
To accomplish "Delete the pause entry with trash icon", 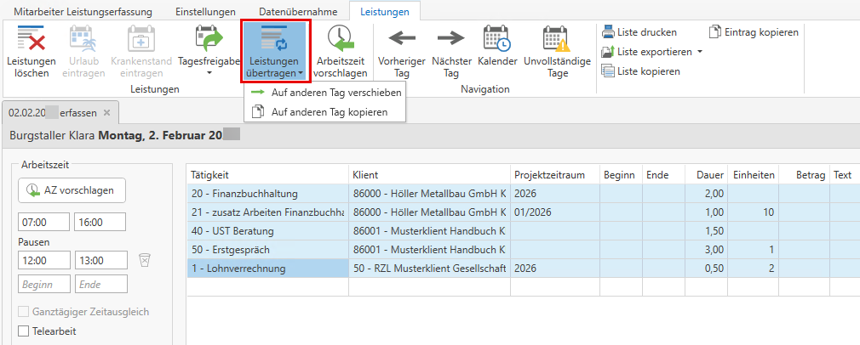I will (145, 259).
